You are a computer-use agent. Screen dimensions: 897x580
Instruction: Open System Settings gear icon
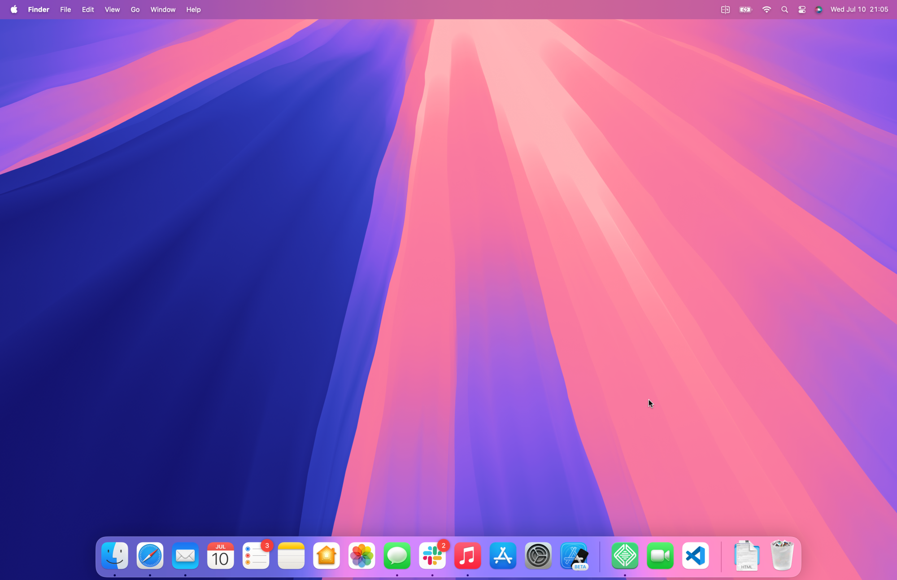click(x=538, y=556)
